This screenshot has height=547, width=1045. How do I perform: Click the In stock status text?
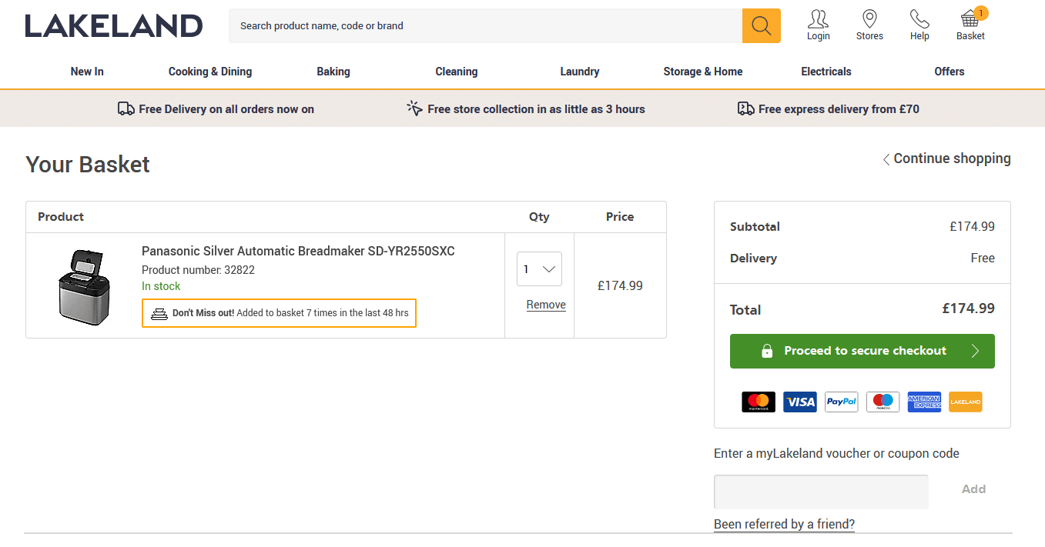(x=161, y=286)
